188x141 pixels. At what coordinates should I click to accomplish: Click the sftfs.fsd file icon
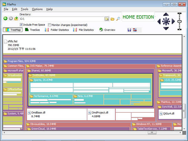pos(6,41)
